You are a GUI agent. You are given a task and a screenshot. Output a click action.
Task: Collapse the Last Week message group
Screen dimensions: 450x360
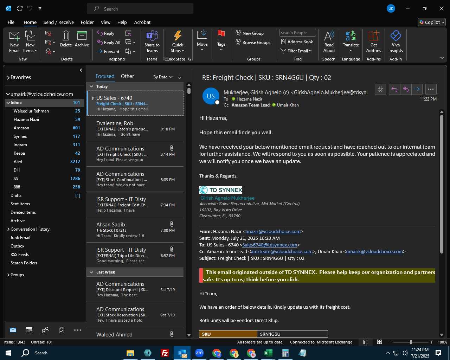pos(91,272)
